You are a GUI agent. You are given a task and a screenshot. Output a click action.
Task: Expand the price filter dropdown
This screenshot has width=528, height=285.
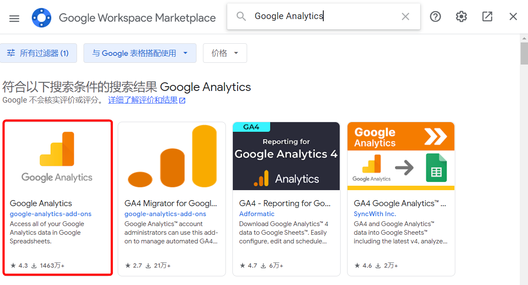[225, 53]
